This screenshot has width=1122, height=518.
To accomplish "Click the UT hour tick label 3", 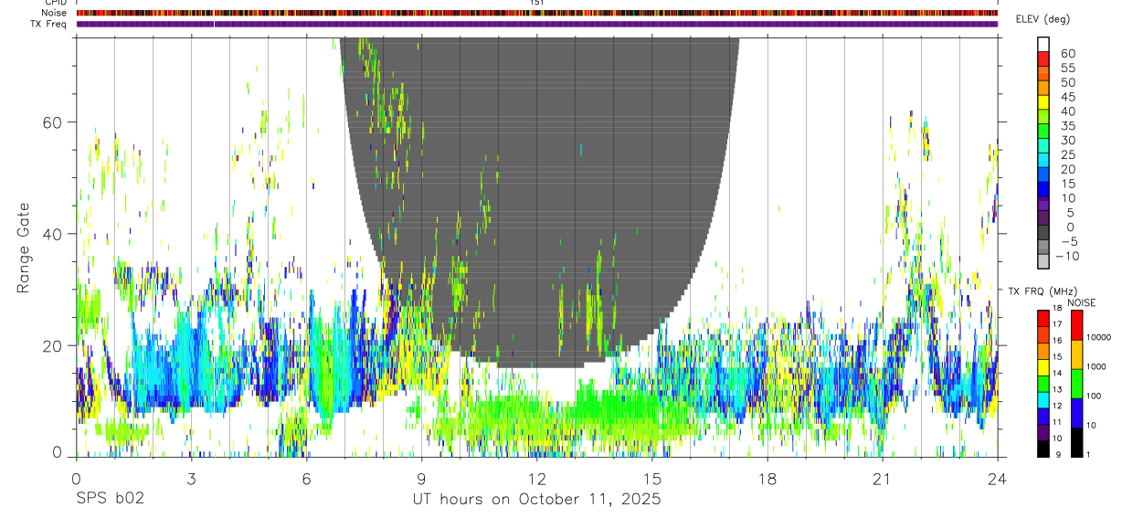I will [x=191, y=478].
